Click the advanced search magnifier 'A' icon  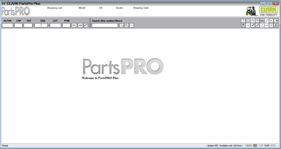tap(127, 25)
